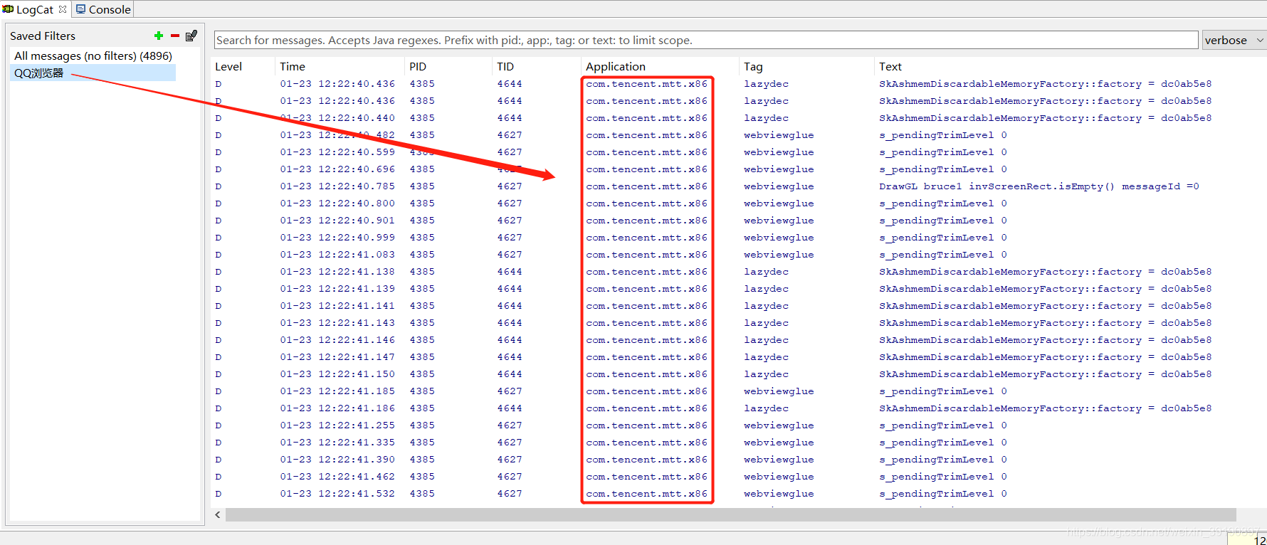
Task: Select log row timed 12:22:41.143
Action: click(x=738, y=323)
